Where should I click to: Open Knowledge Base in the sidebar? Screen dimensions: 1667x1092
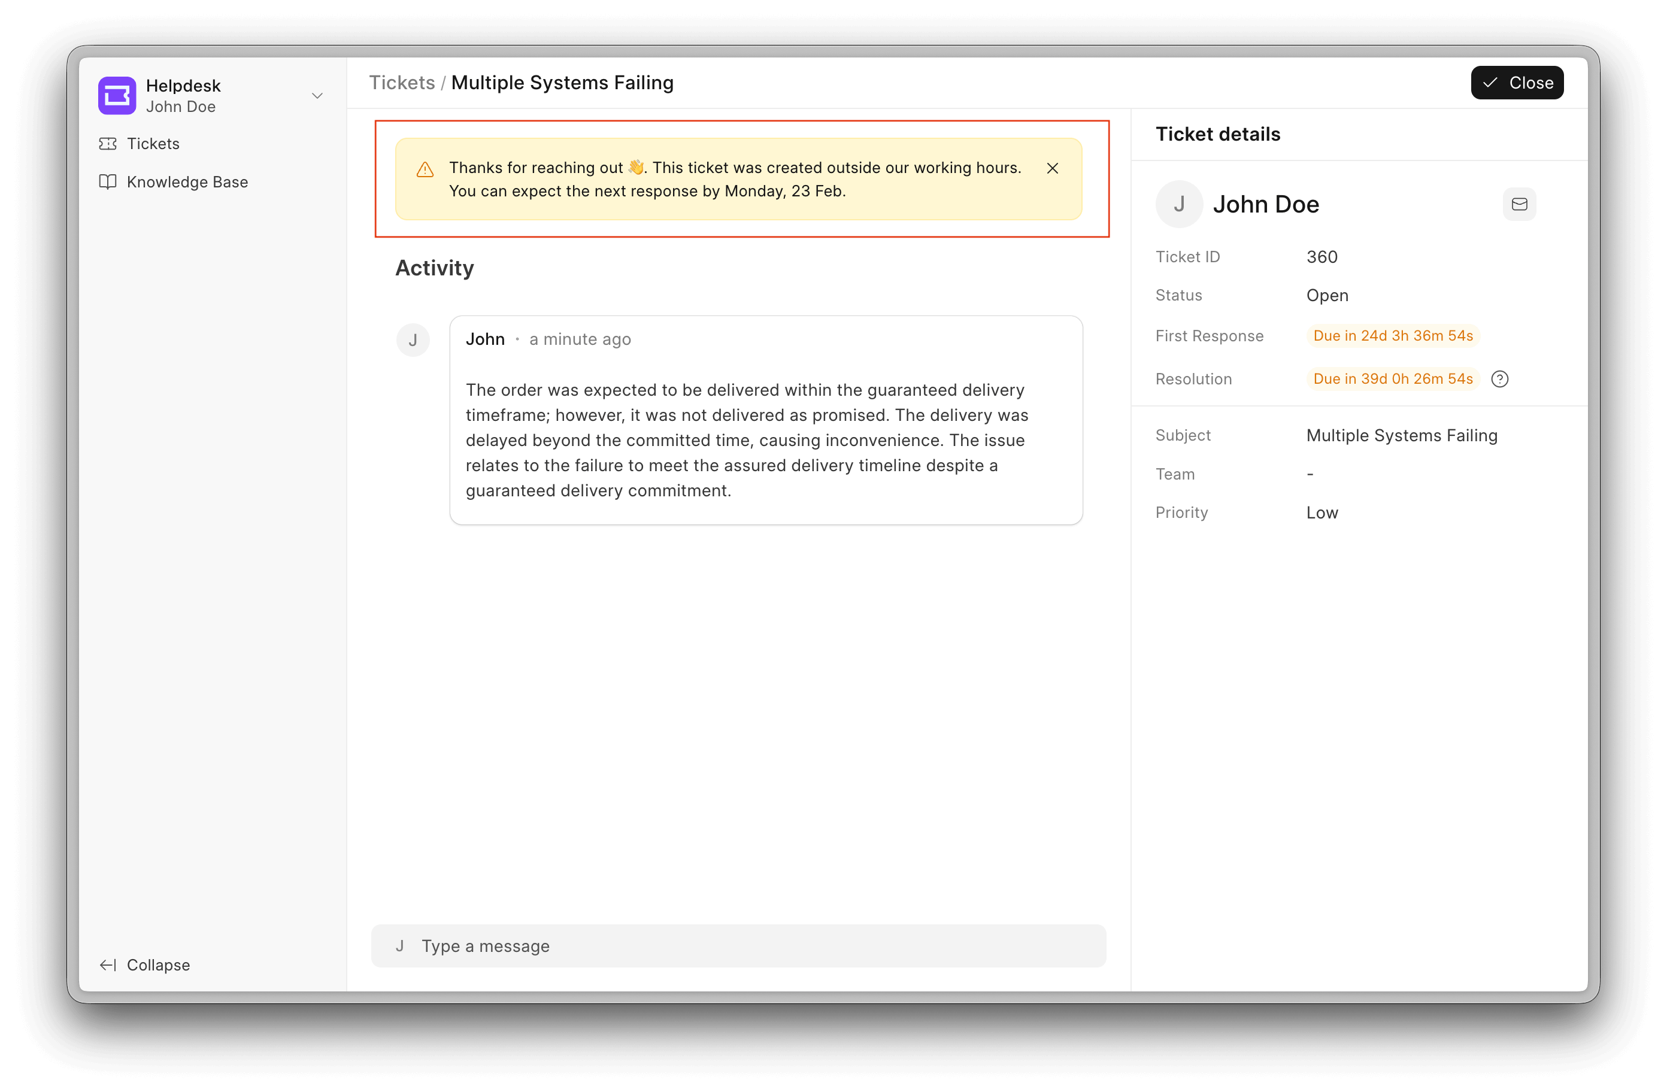point(187,182)
